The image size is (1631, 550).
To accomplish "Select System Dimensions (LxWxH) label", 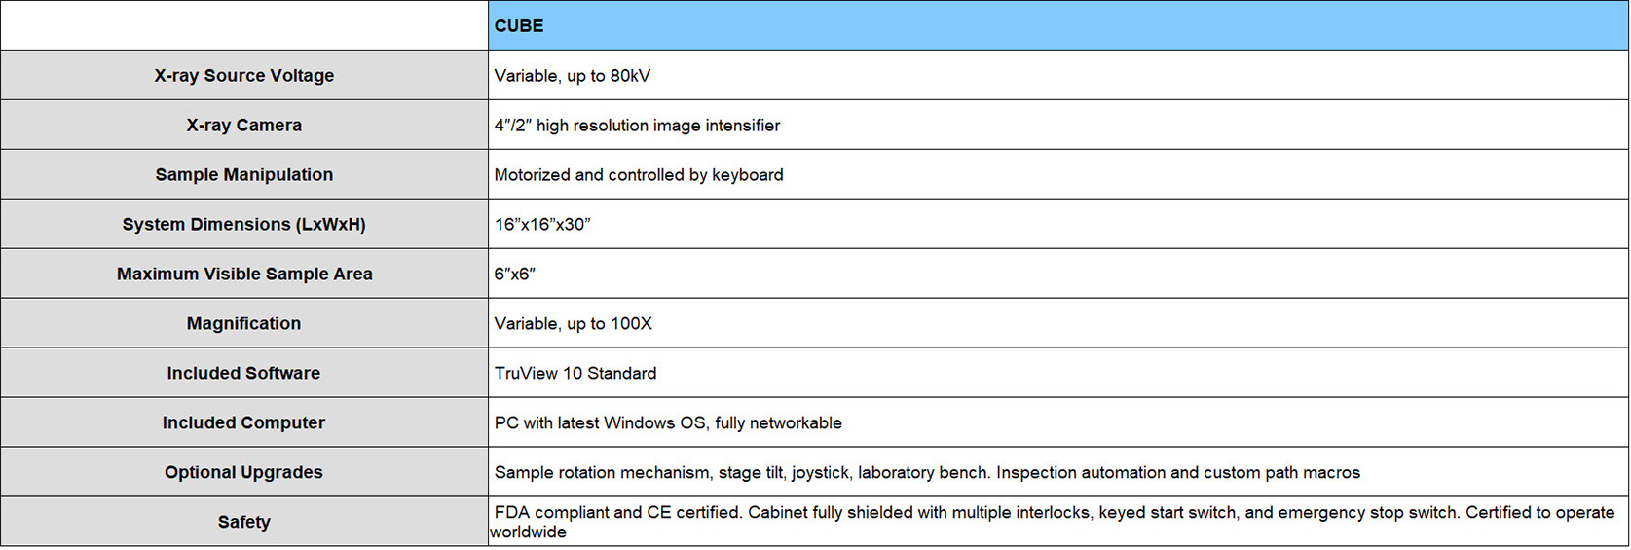I will 244,225.
